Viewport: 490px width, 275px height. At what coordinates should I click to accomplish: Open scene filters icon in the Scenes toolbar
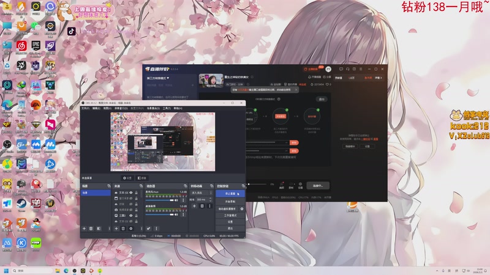[x=99, y=229]
